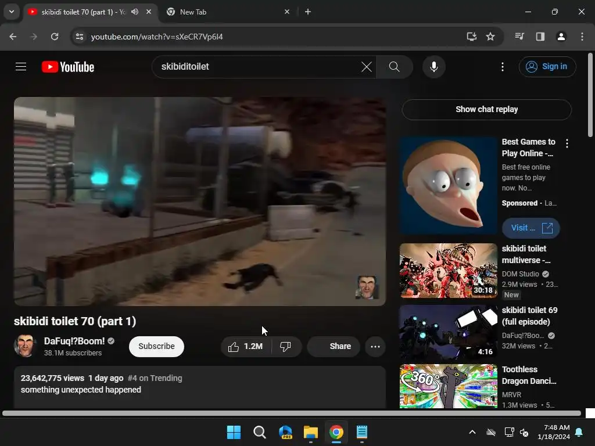Open Best Games ad thumbnail

click(448, 185)
